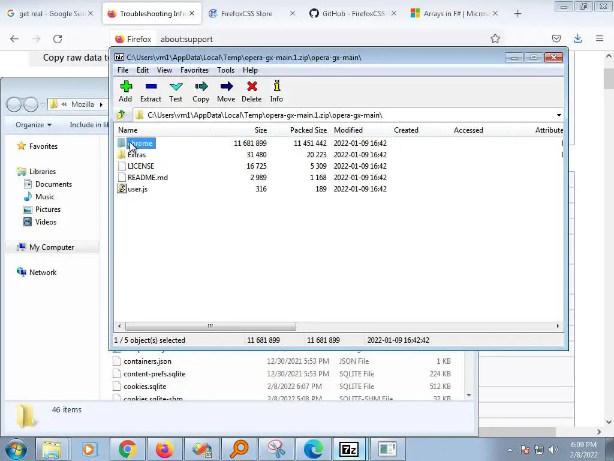Open the Edit menu in 7-Zip

143,70
